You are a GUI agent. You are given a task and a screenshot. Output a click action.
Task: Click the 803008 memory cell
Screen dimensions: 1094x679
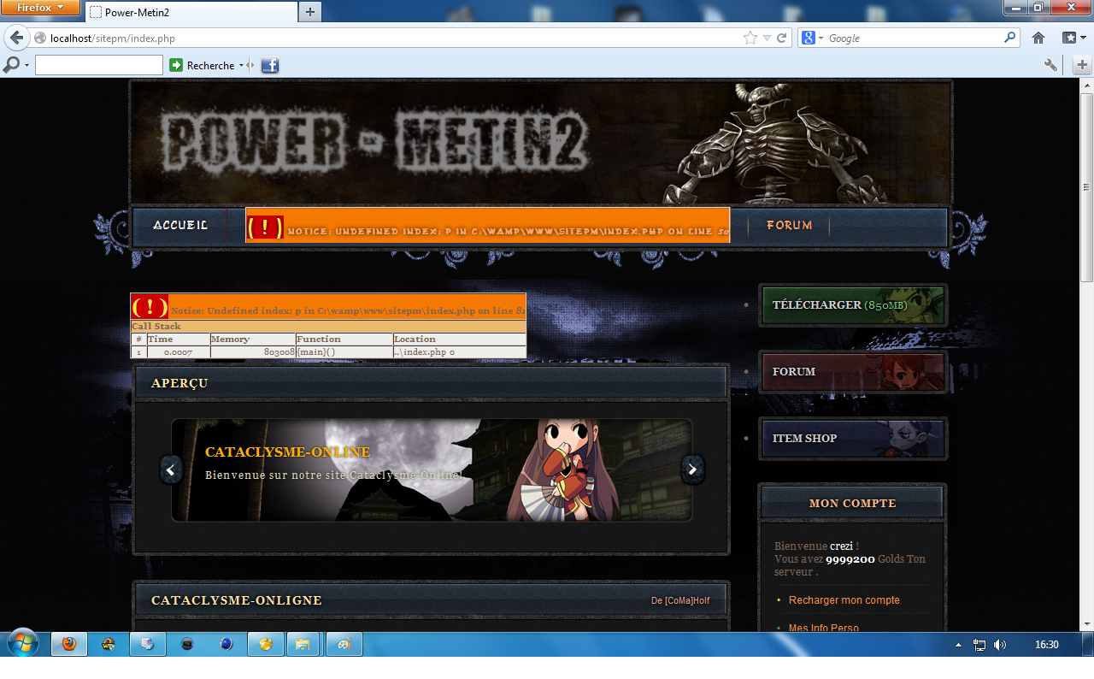[252, 351]
